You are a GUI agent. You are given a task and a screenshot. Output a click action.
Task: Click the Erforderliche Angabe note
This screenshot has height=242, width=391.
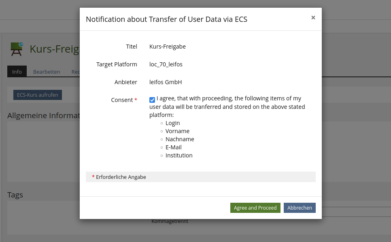[x=121, y=177]
